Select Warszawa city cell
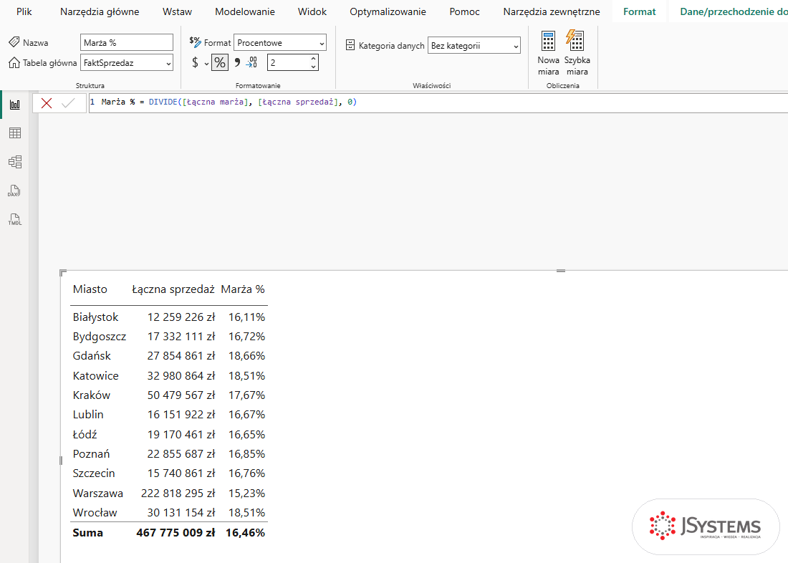 click(97, 494)
